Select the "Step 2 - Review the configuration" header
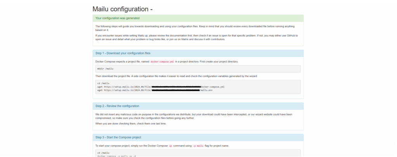The image size is (397, 157). [x=198, y=106]
